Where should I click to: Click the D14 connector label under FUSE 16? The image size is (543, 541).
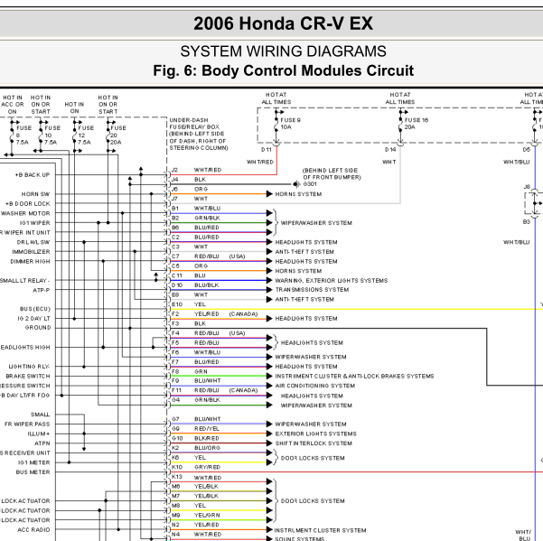click(x=390, y=150)
